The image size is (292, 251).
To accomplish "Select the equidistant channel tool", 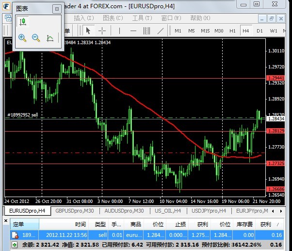I will point(147,31).
